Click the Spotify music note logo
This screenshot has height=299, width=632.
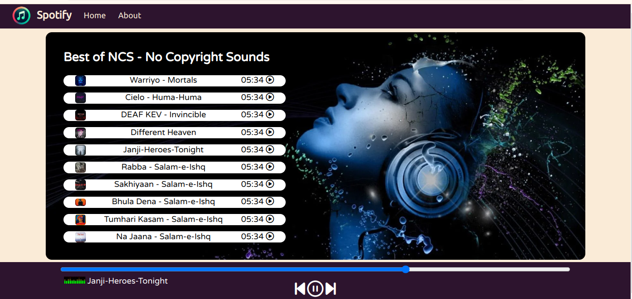click(21, 15)
